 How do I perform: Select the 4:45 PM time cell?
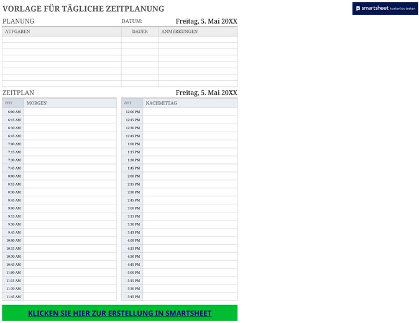click(132, 265)
